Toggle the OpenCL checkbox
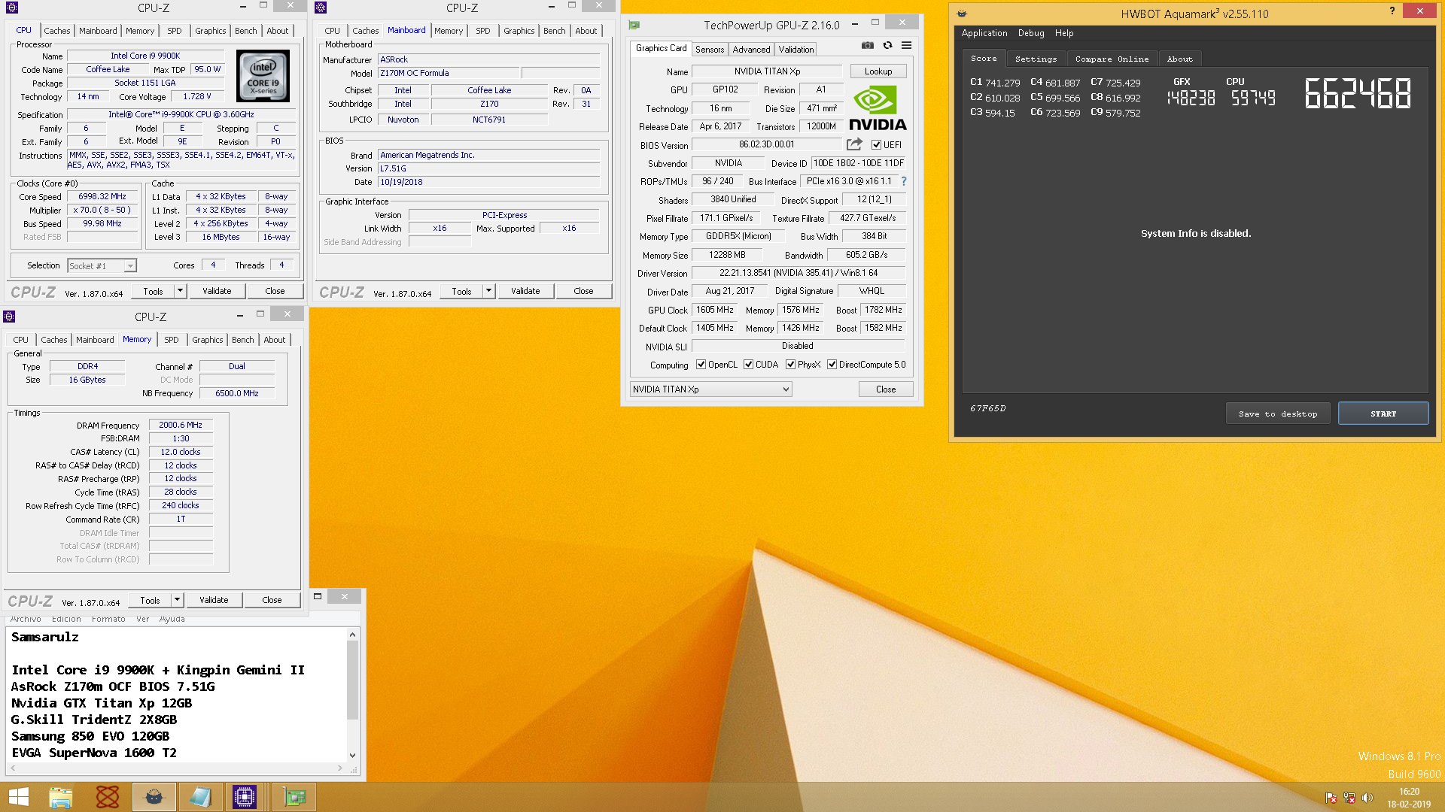Viewport: 1445px width, 812px height. (701, 365)
